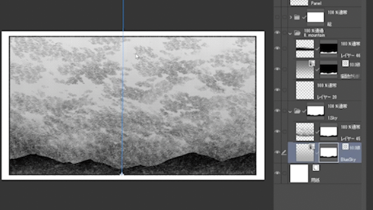The image size is (373, 210).
Task: Hide the 用紙 paper layer
Action: point(277,173)
